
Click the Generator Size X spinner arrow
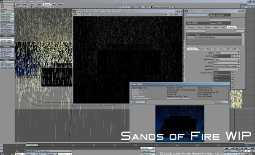tap(232, 73)
